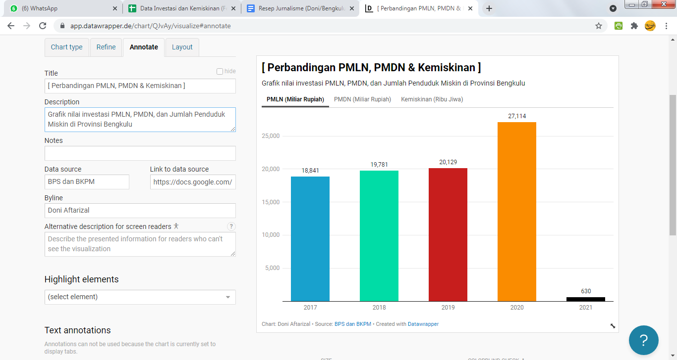Click the chart resize arrow icon
The height and width of the screenshot is (360, 677).
click(x=613, y=326)
